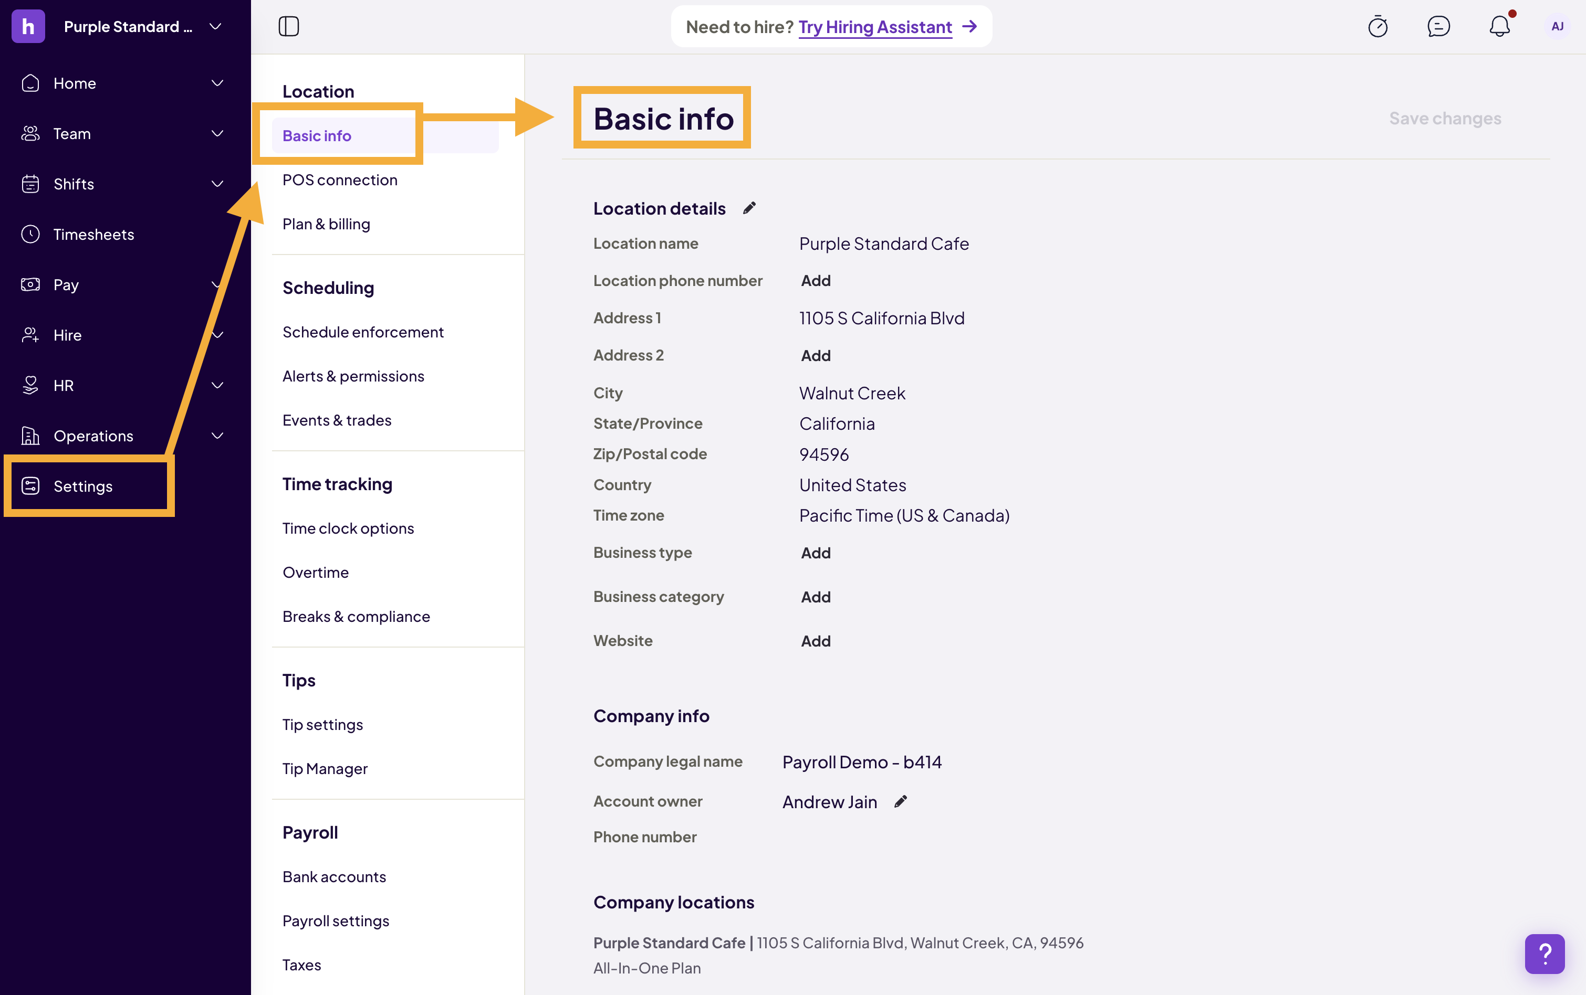Edit Account owner pencil icon
Screen dimensions: 1586x995
click(901, 801)
